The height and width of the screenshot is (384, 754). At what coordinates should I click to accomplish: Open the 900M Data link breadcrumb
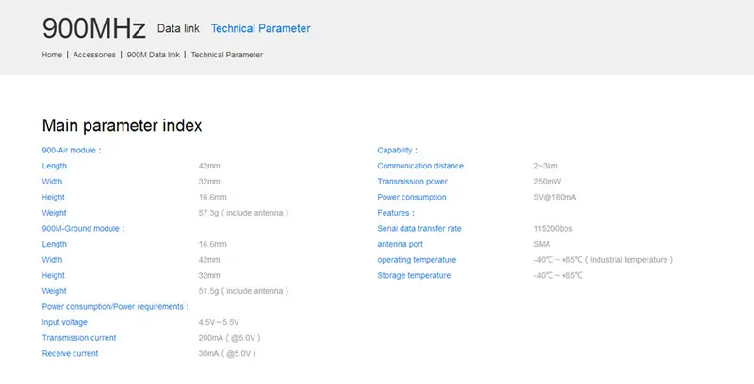click(154, 55)
